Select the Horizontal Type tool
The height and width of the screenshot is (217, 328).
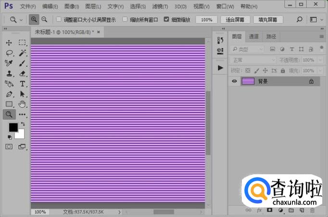pyautogui.click(x=22, y=84)
